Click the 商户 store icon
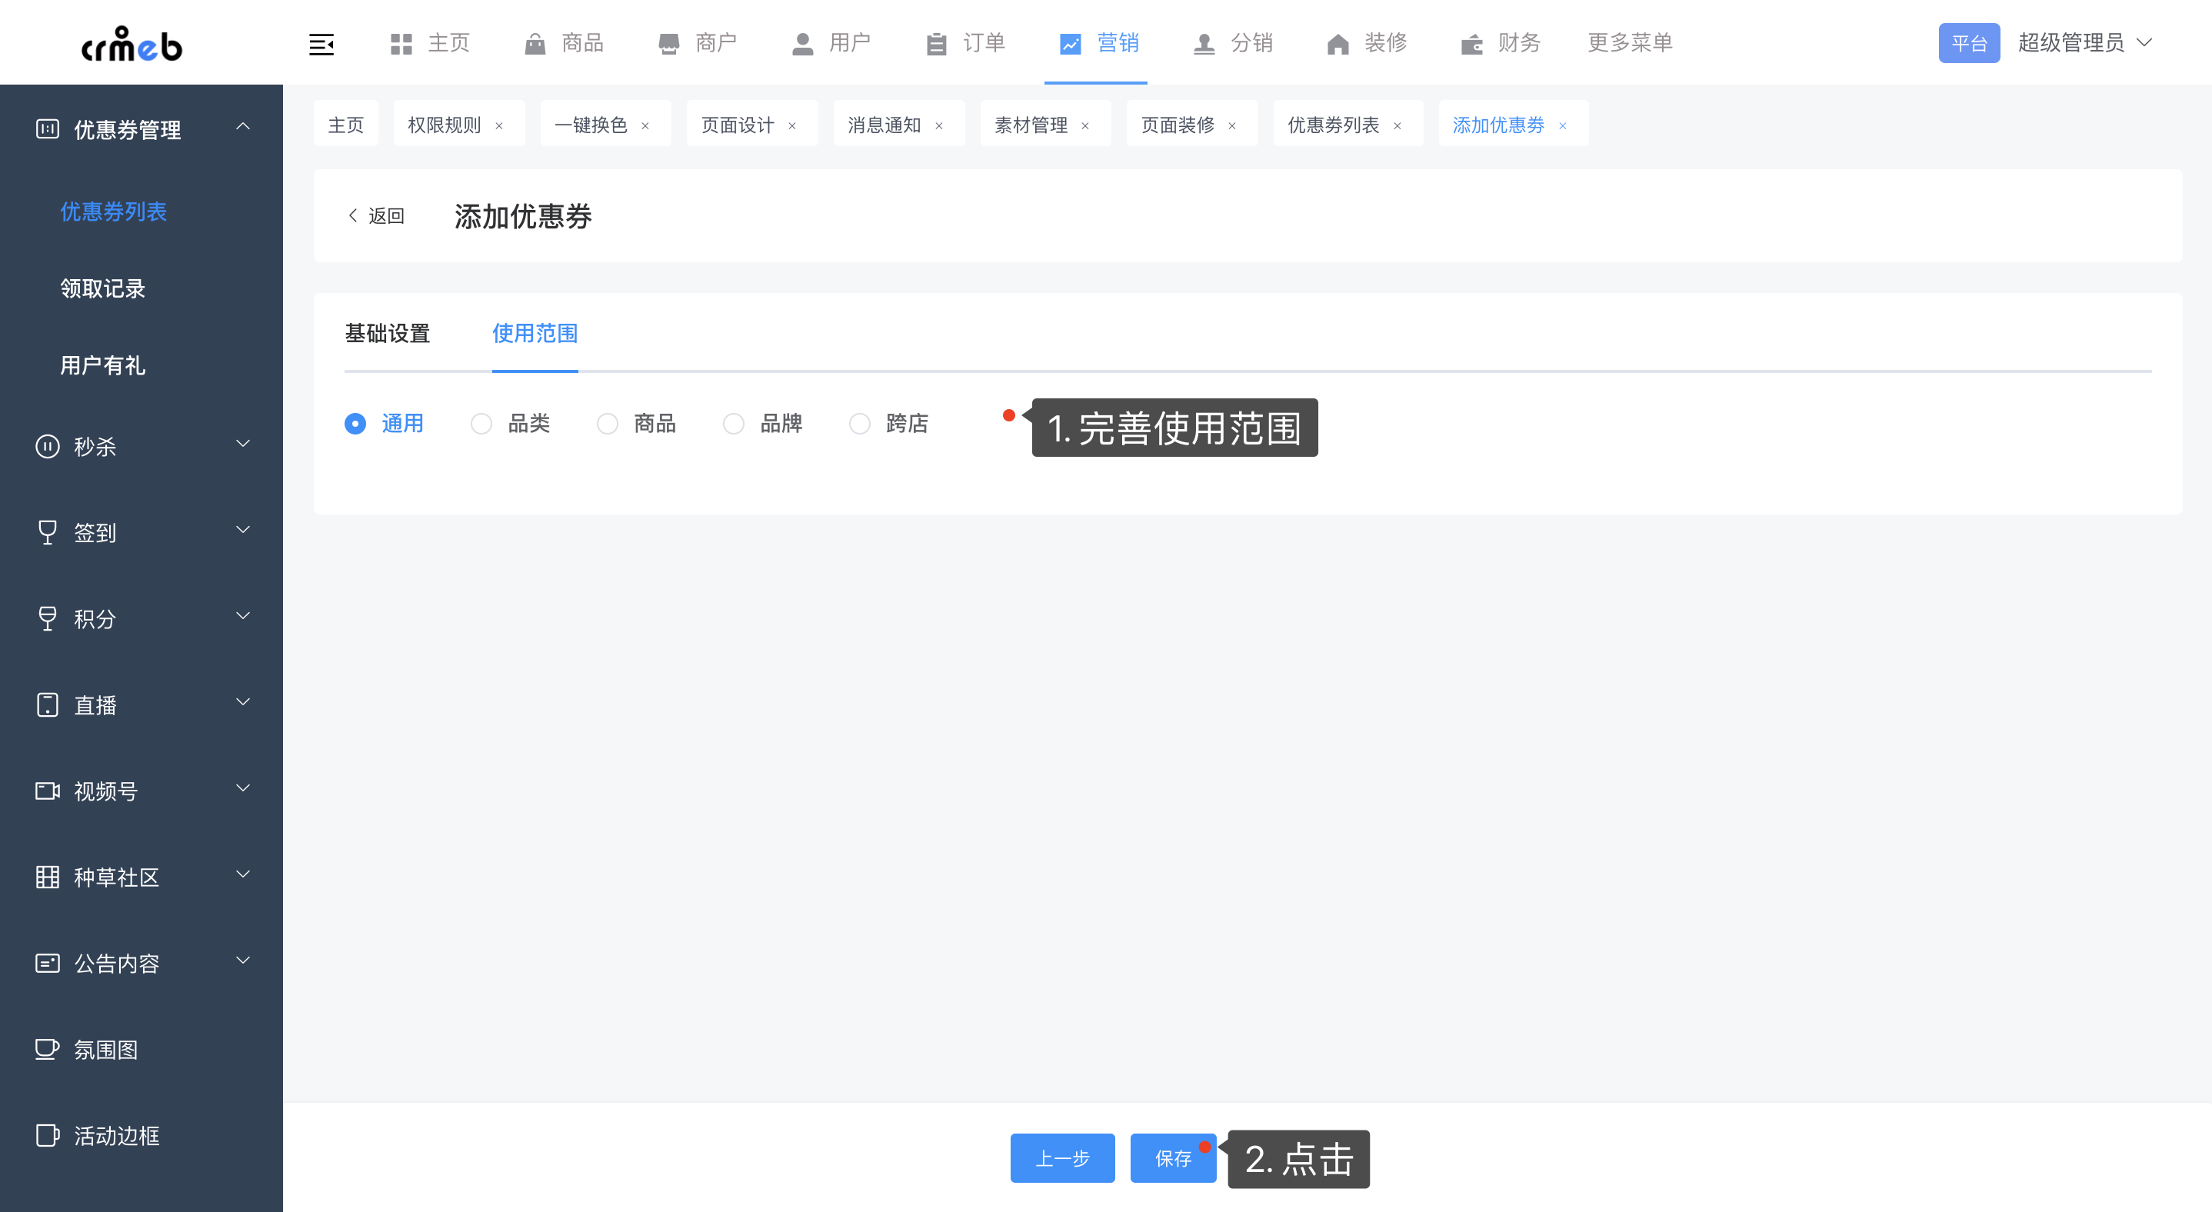The width and height of the screenshot is (2212, 1212). coord(669,44)
